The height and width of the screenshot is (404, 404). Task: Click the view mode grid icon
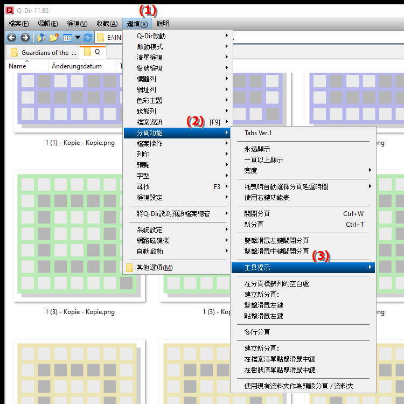[x=67, y=38]
